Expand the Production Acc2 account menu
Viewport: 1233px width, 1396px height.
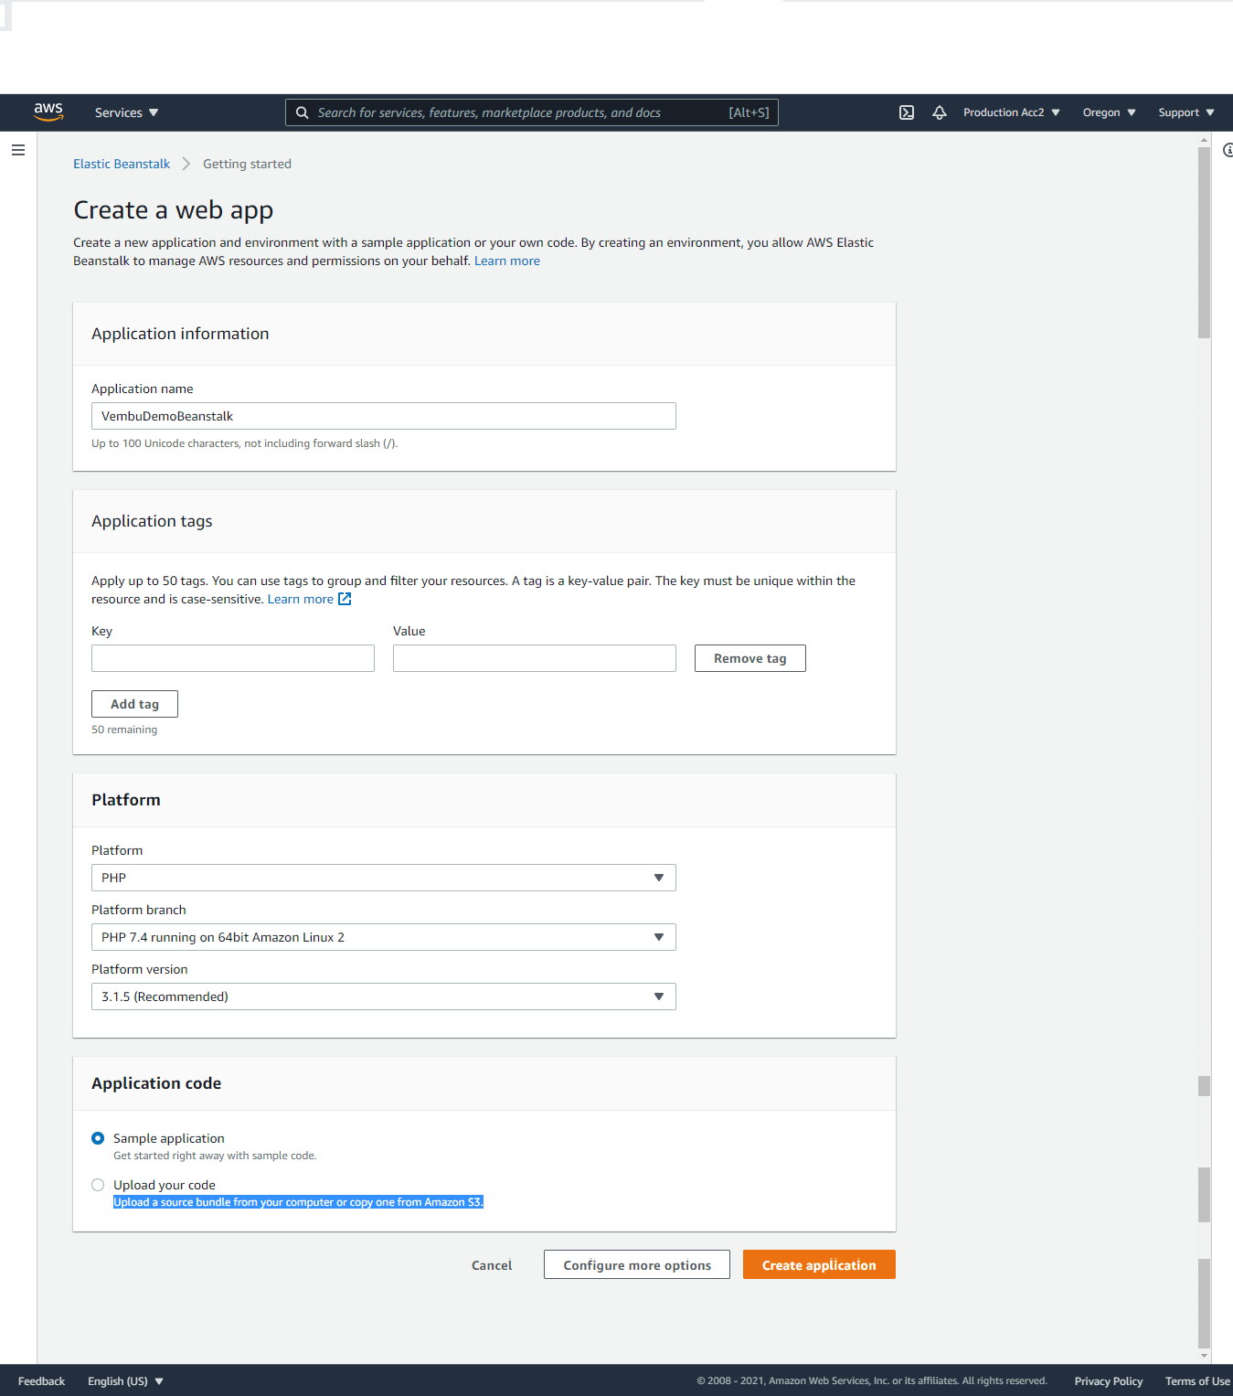1012,112
